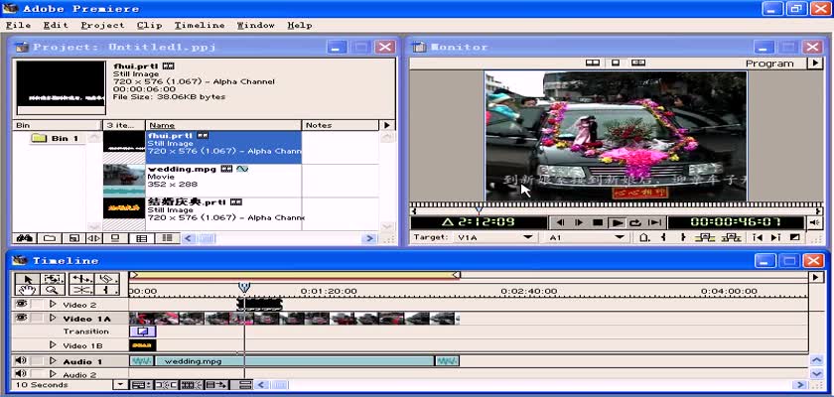
Task: Switch Monitor to Trim Mode view
Action: coord(638,63)
